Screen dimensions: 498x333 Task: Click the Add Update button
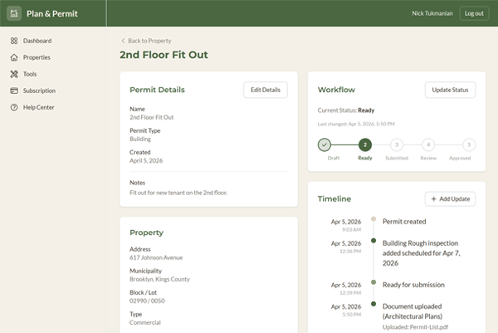(x=450, y=199)
